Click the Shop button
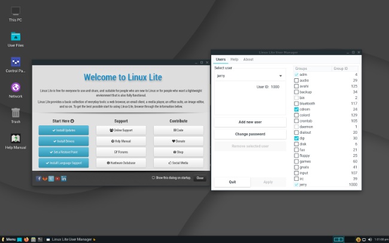The width and height of the screenshot is (389, 243). pos(178,152)
